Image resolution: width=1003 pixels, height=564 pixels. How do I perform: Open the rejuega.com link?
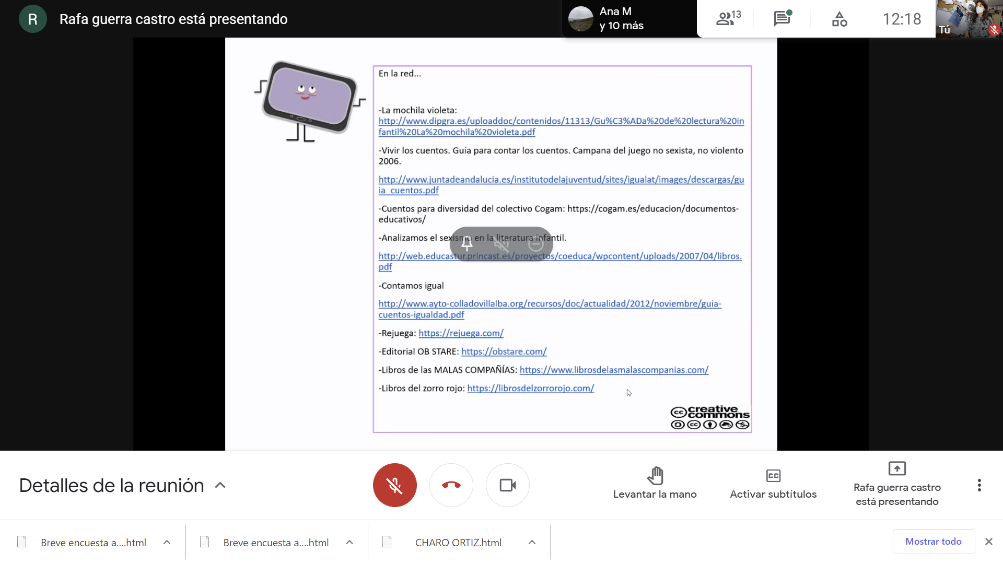pyautogui.click(x=461, y=333)
